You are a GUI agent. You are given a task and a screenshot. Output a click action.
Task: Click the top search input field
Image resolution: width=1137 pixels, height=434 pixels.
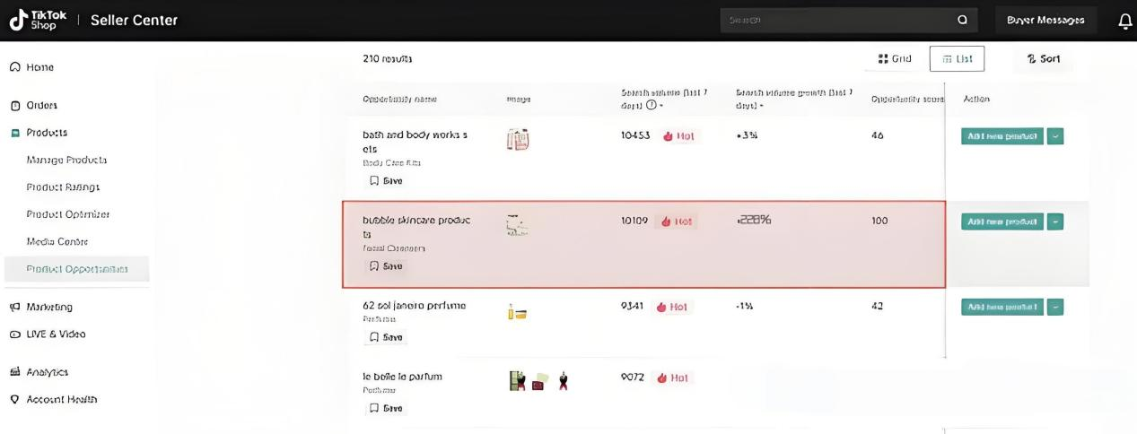(835, 20)
